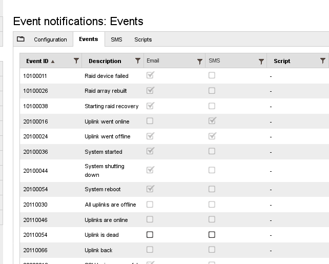Image resolution: width=329 pixels, height=264 pixels.
Task: Disable SMS for Uplink went online
Action: click(212, 120)
